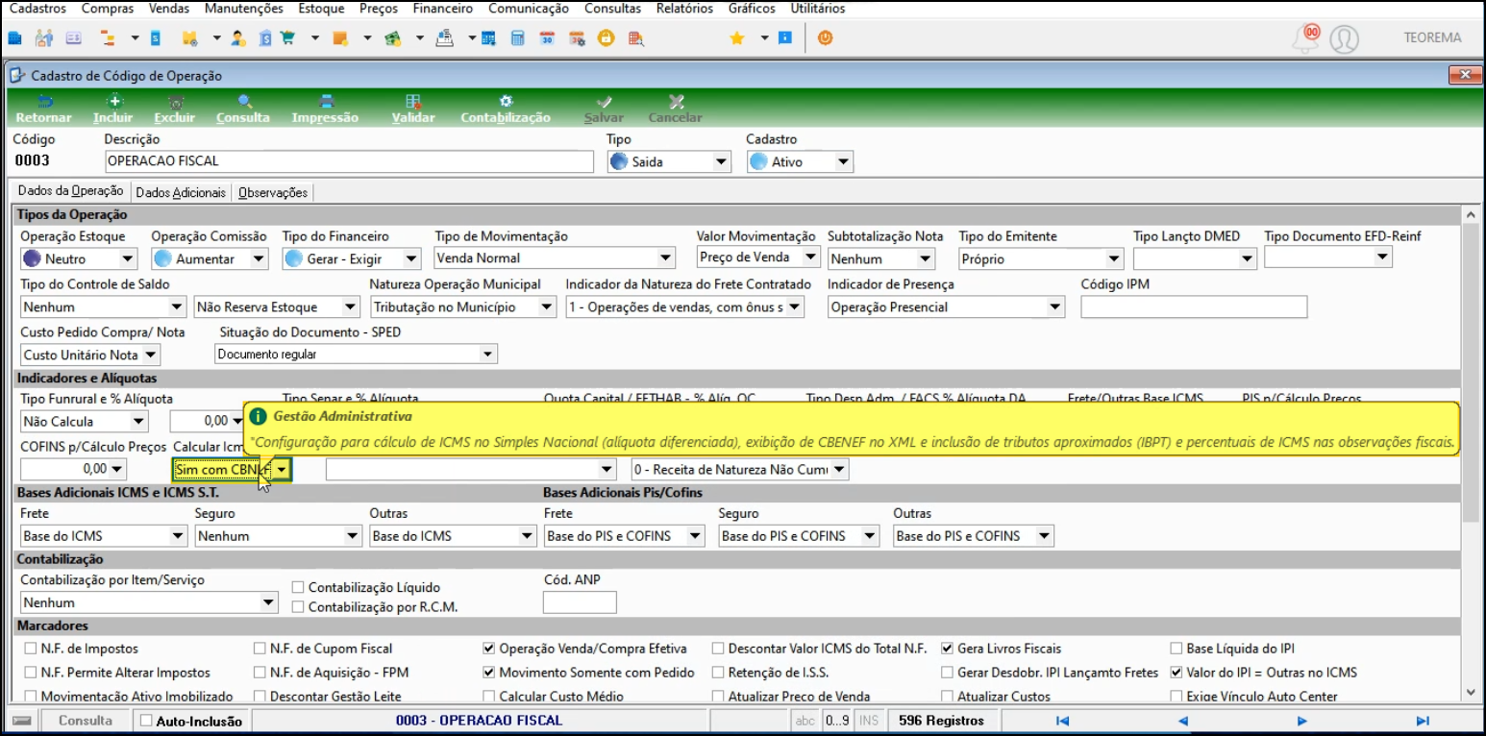This screenshot has height=736, width=1486.
Task: Click the orange power icon
Action: [x=825, y=38]
